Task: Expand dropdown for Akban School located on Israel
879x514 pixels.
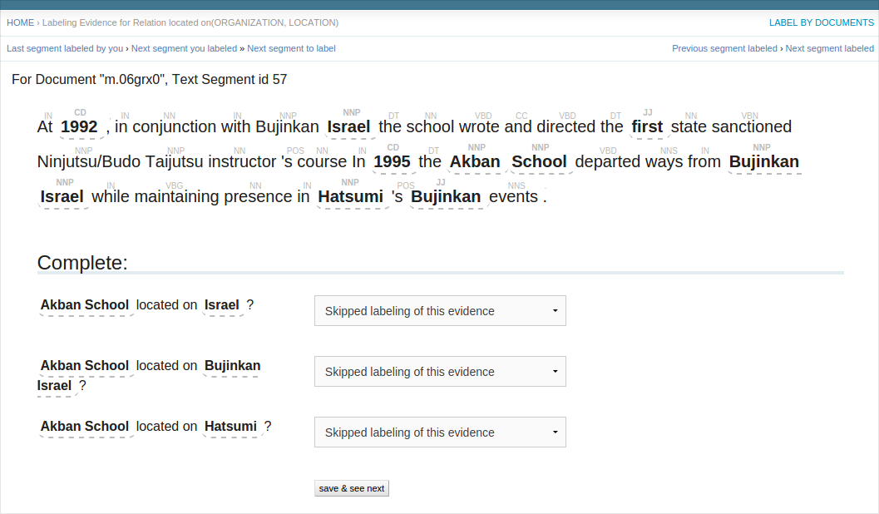Action: tap(440, 311)
